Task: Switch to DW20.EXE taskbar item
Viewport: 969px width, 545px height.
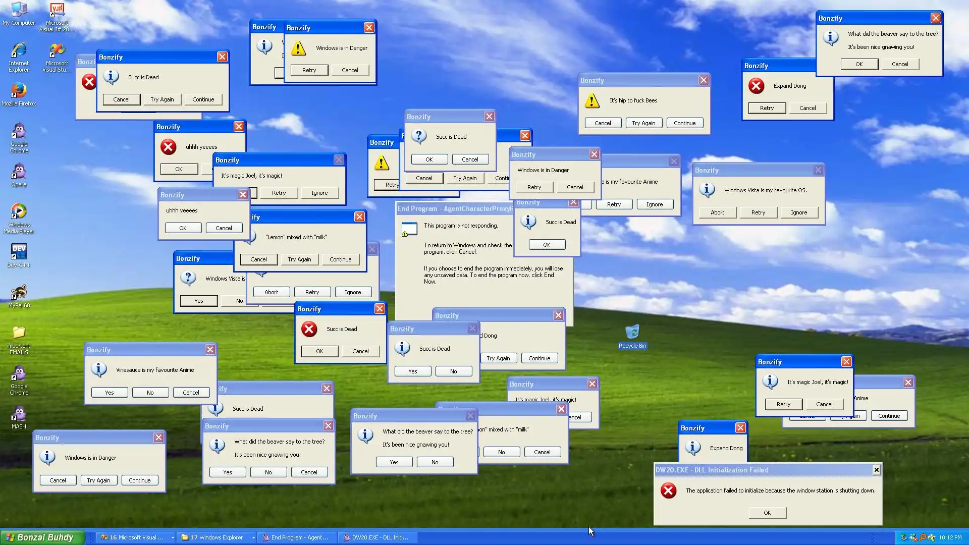Action: coord(379,537)
